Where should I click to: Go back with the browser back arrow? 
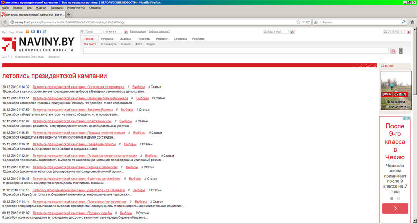[x=5, y=22]
